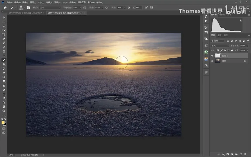The image size is (251, 157).
Task: Click the fx layer style icon
Action: coord(223,154)
